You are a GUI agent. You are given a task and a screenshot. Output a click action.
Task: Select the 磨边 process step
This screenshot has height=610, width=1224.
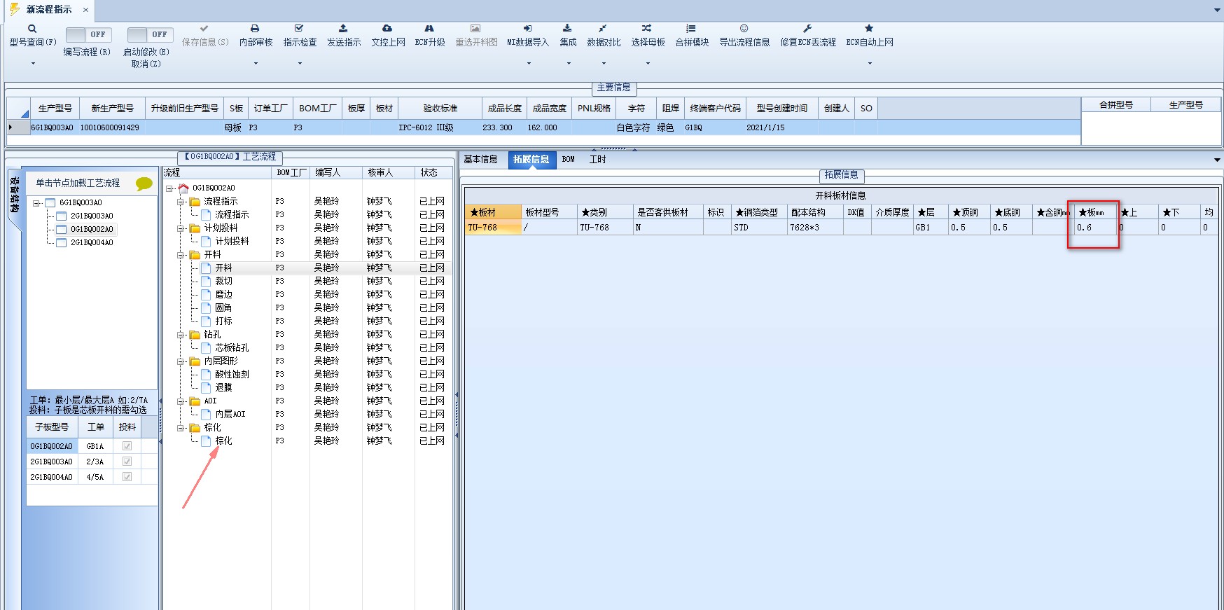tap(223, 295)
